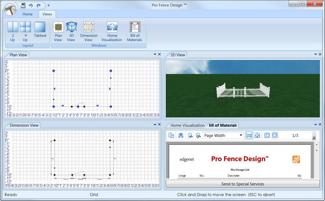This screenshot has height=201, width=325.
Task: Show the Dimension View window
Action: [x=89, y=32]
